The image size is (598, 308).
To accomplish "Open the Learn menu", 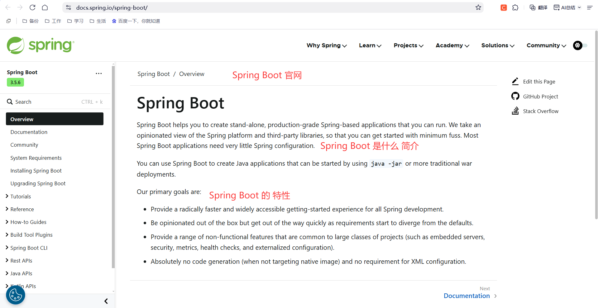I will pyautogui.click(x=370, y=45).
